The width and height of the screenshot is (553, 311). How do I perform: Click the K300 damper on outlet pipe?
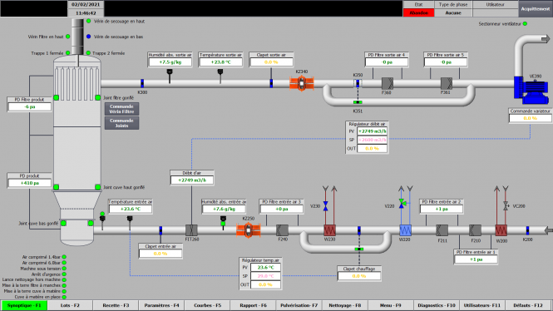tap(142, 83)
